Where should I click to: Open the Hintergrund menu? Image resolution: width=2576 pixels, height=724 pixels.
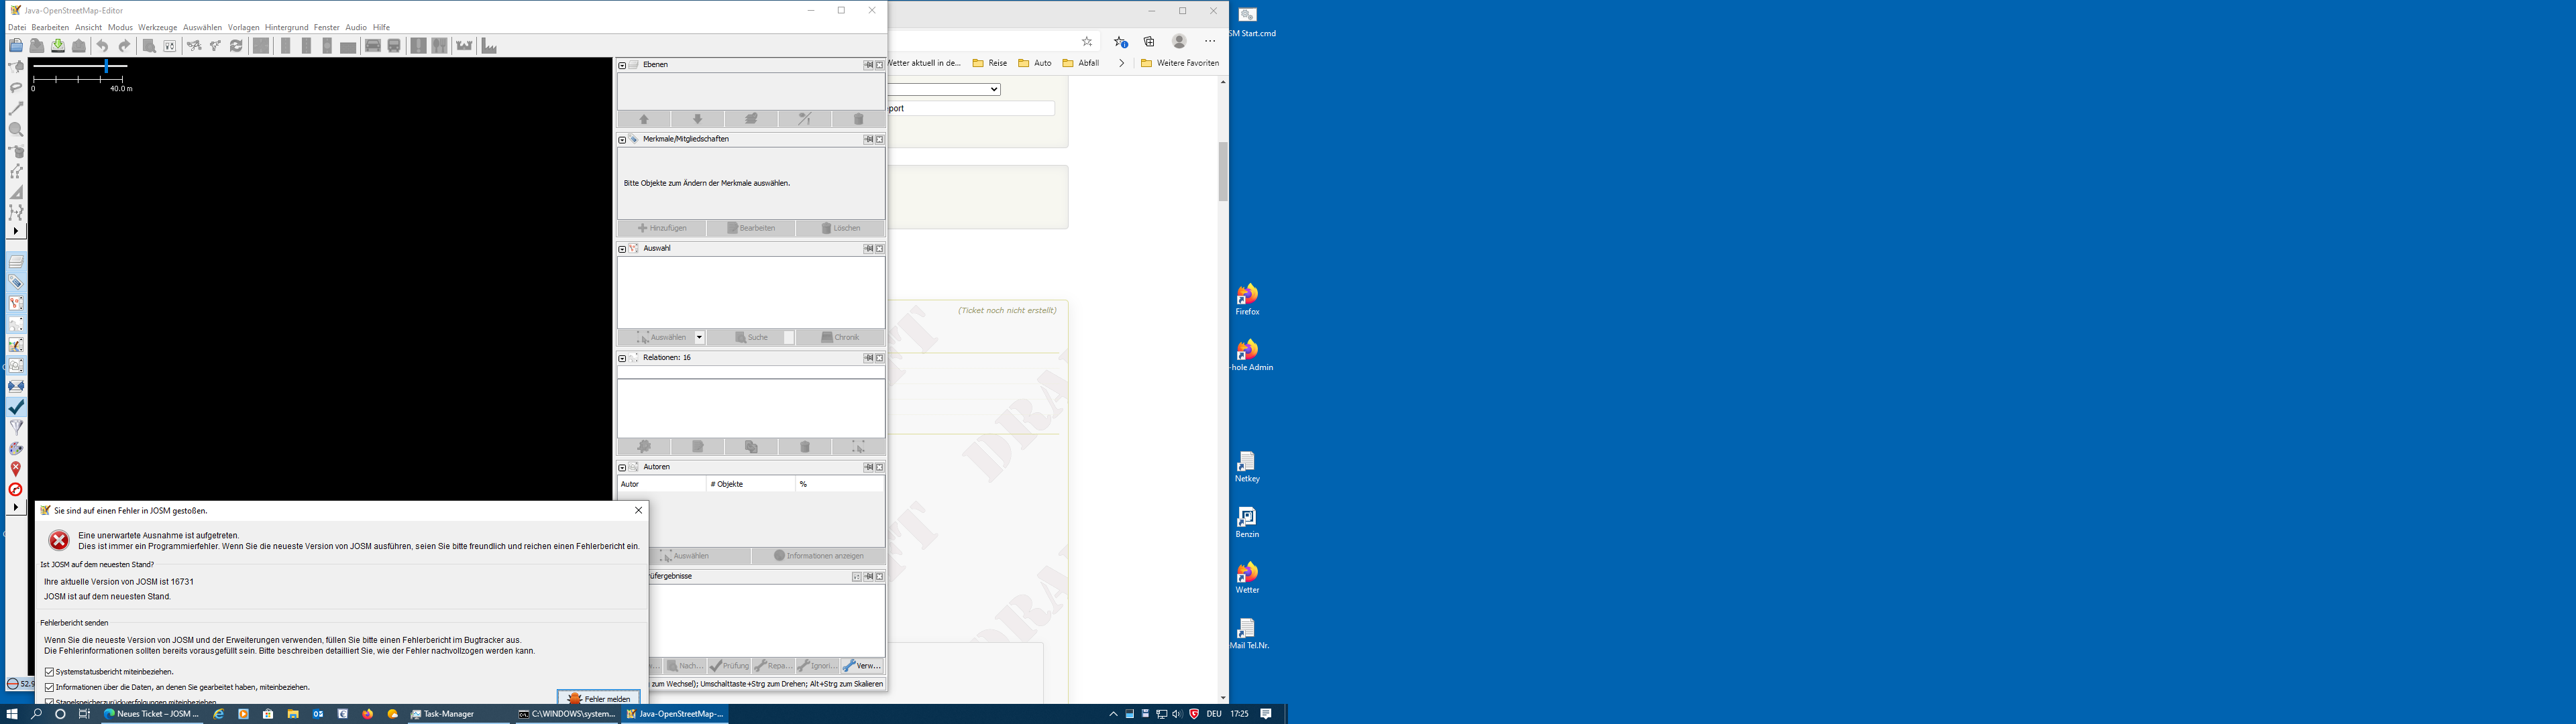286,27
